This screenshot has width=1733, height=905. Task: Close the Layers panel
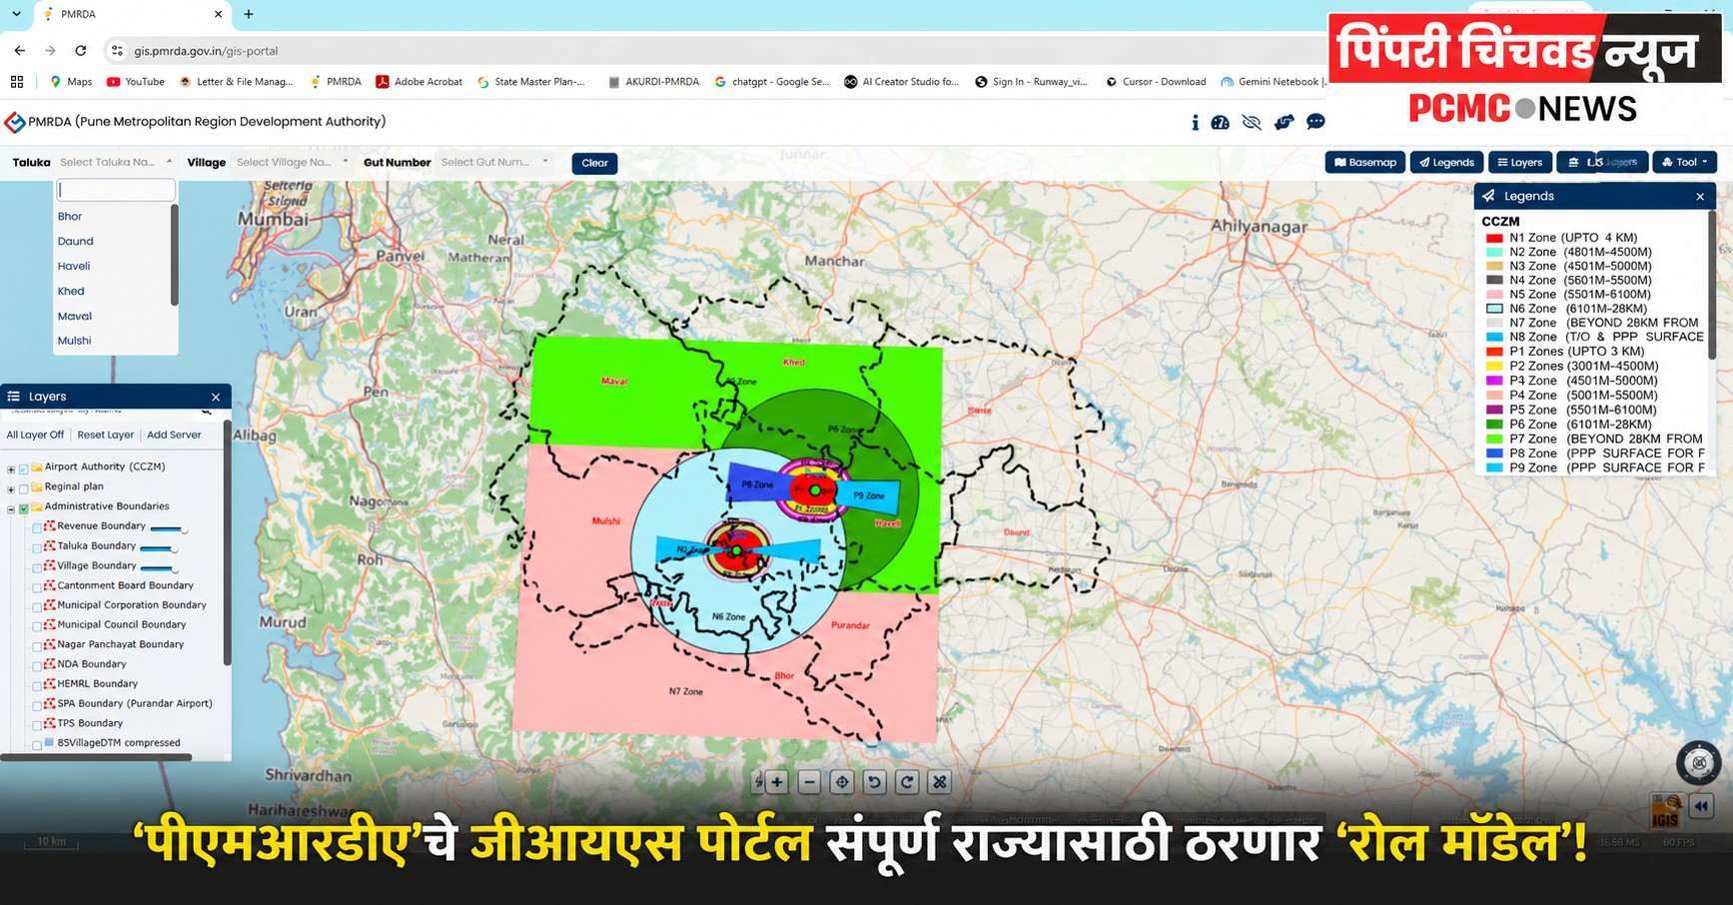216,397
